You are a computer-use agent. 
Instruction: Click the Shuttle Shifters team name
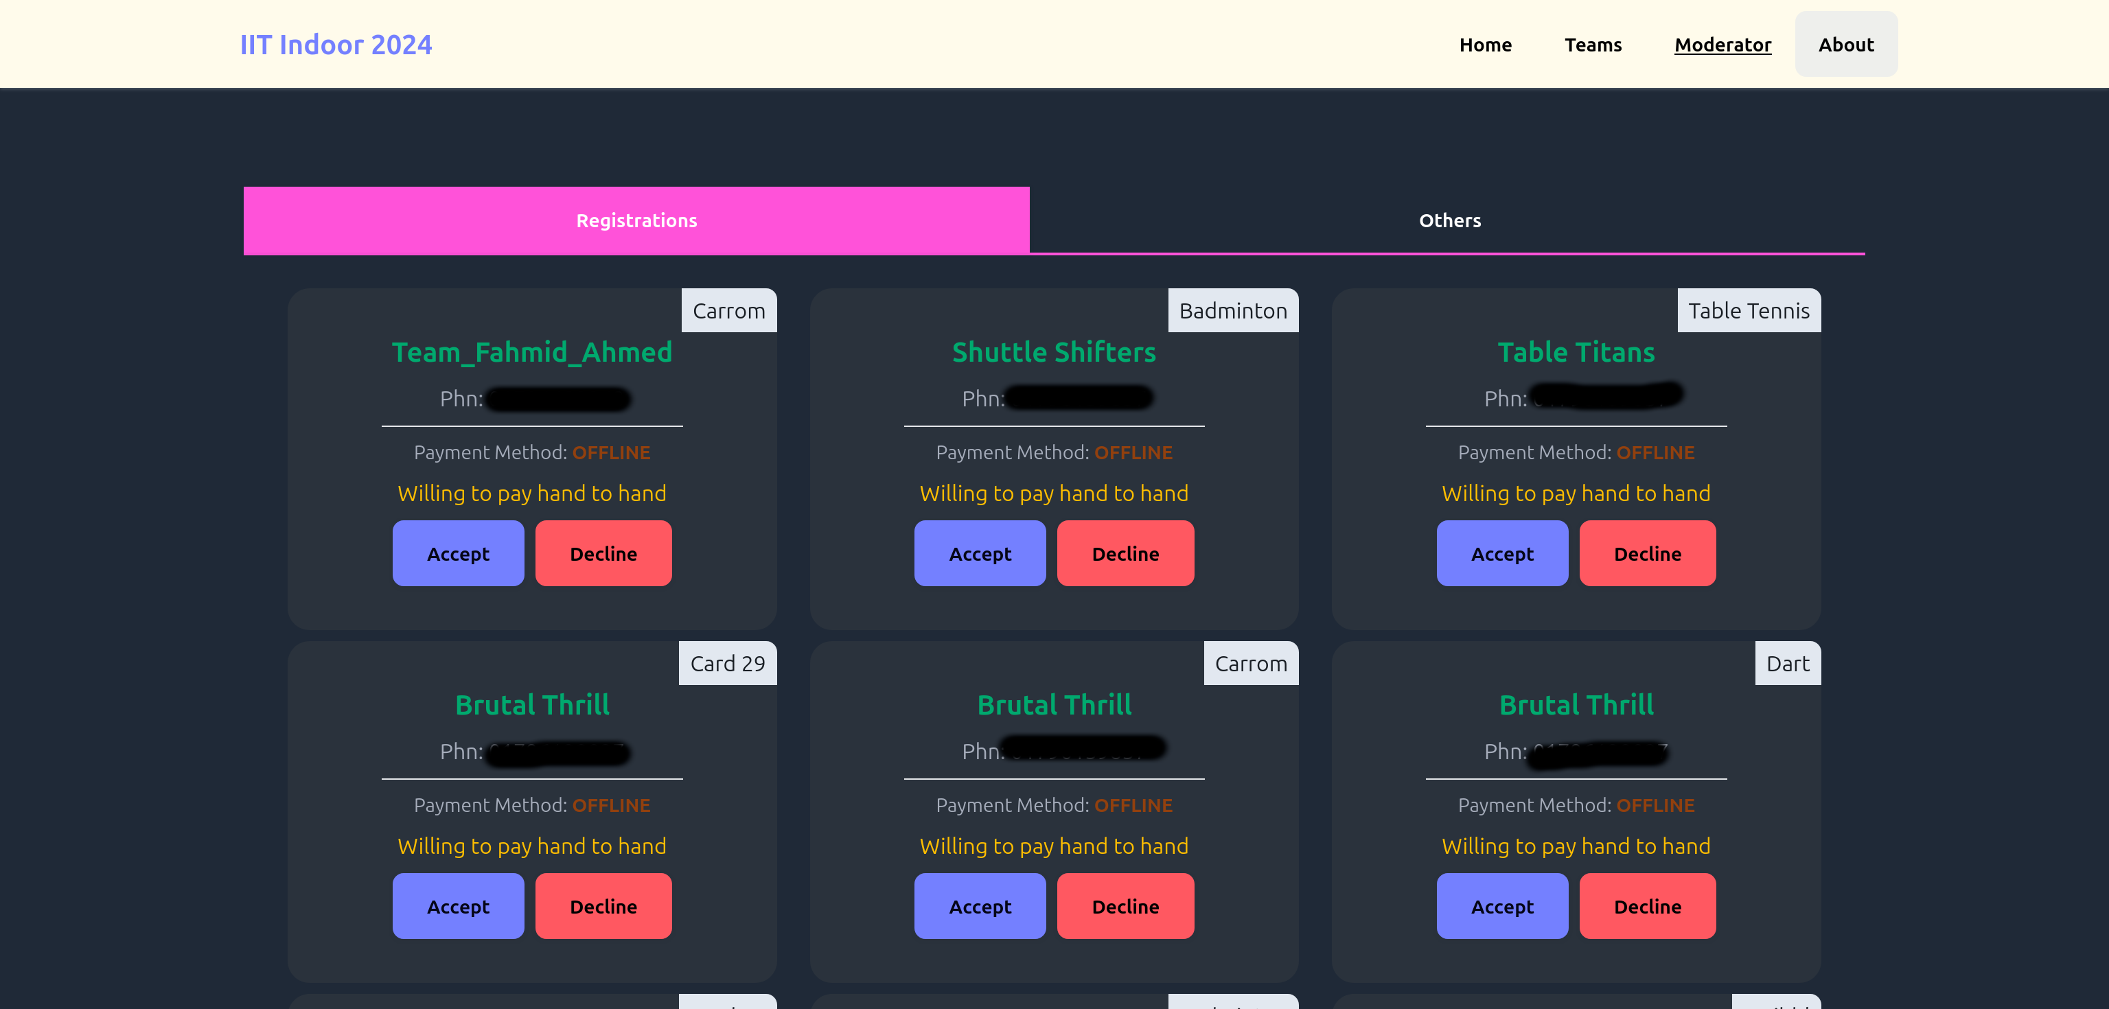click(x=1054, y=352)
